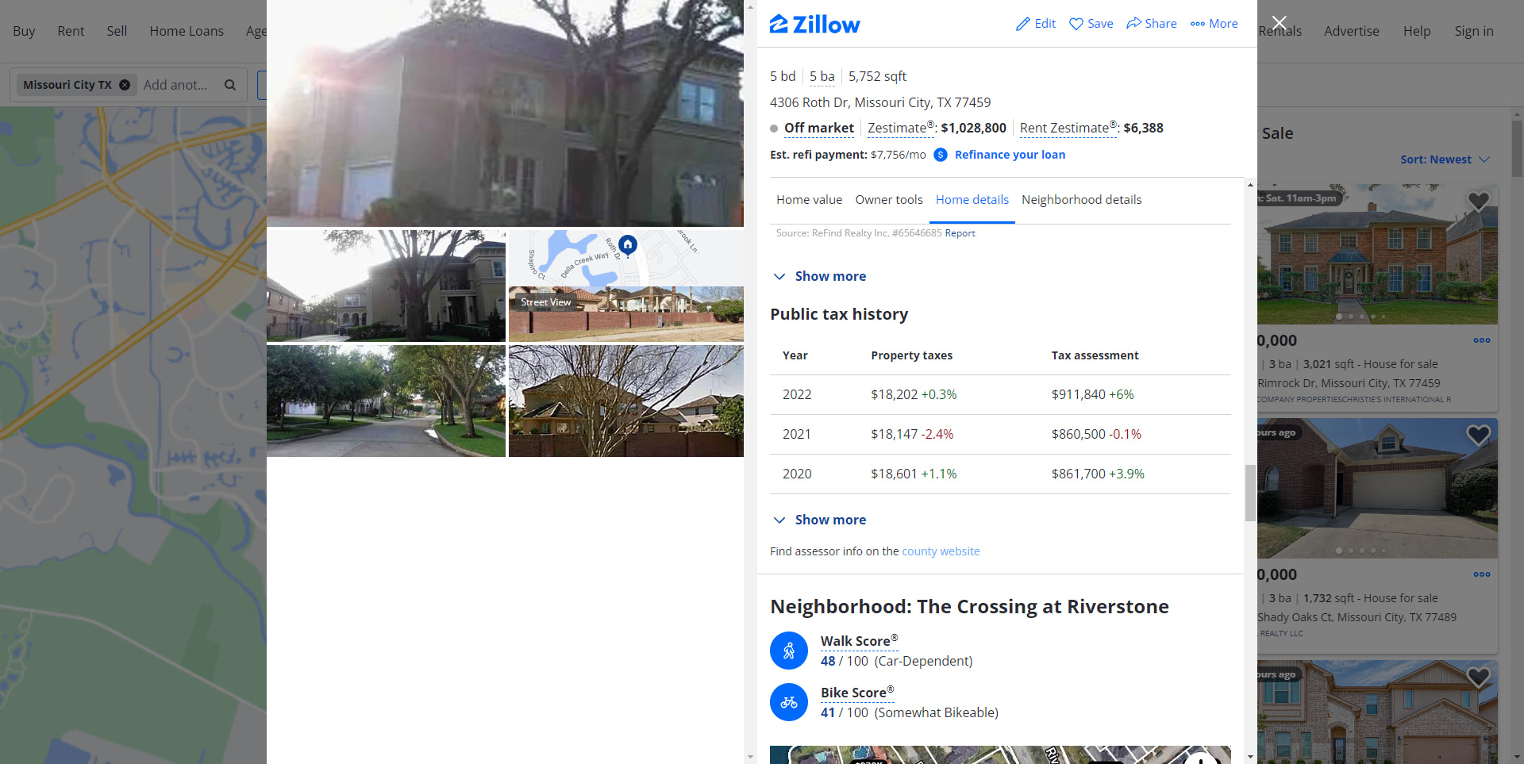Click the search magnifier icon

coord(230,85)
